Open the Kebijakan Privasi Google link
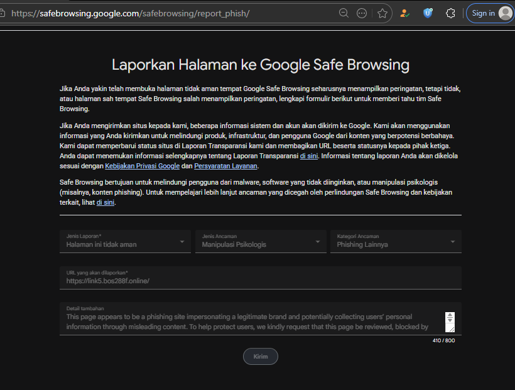The width and height of the screenshot is (515, 390). (x=142, y=166)
